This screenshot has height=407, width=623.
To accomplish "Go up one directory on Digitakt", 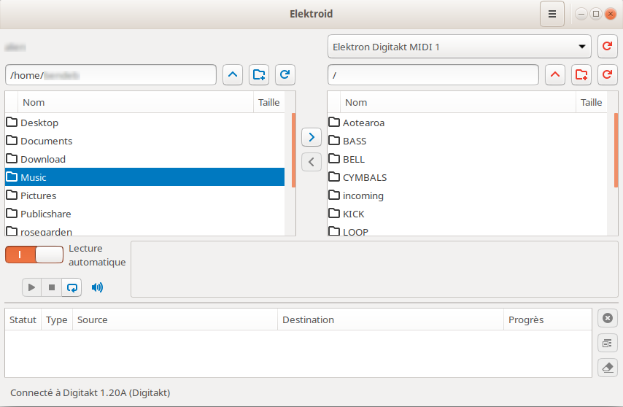I will coord(555,74).
